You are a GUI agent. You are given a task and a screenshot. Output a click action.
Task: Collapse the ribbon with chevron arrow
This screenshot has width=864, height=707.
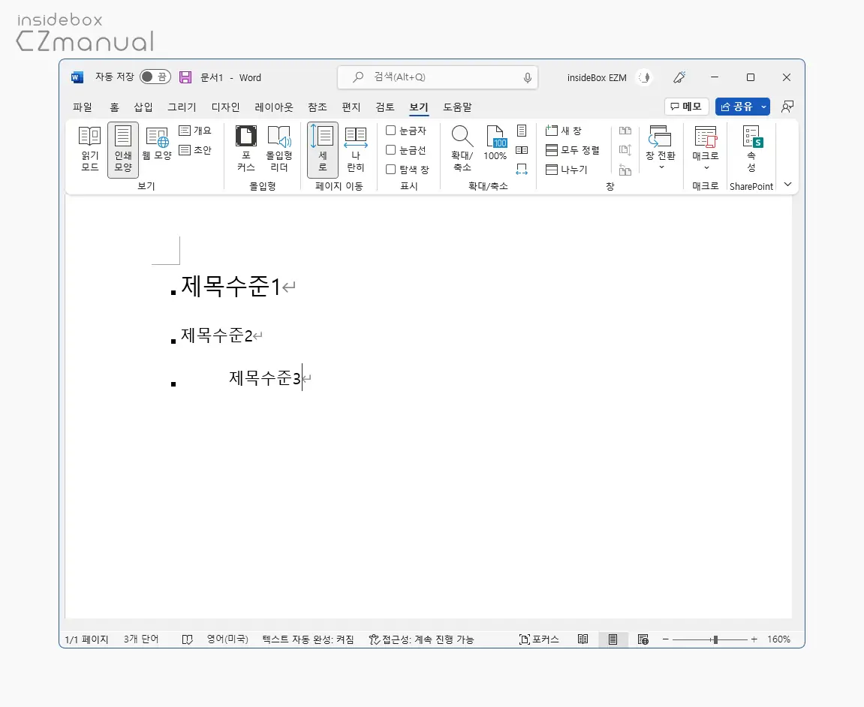pyautogui.click(x=788, y=185)
